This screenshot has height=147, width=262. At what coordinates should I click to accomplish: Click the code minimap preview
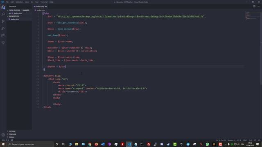(252, 16)
